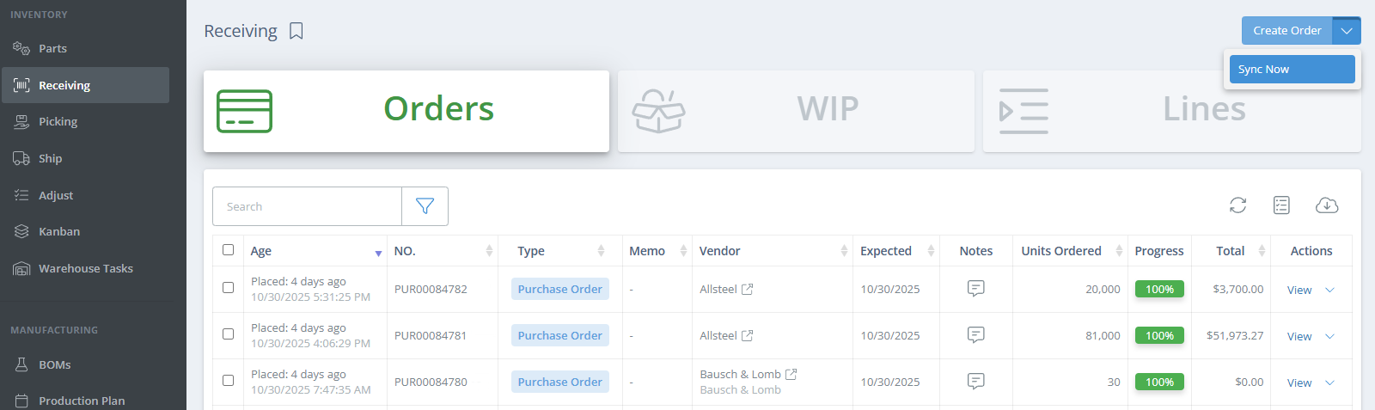Click the order number PUR00084780
The image size is (1375, 410).
coord(431,382)
